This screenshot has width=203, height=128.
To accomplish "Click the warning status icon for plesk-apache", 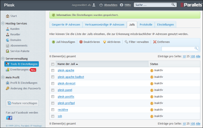I will click(152, 70).
